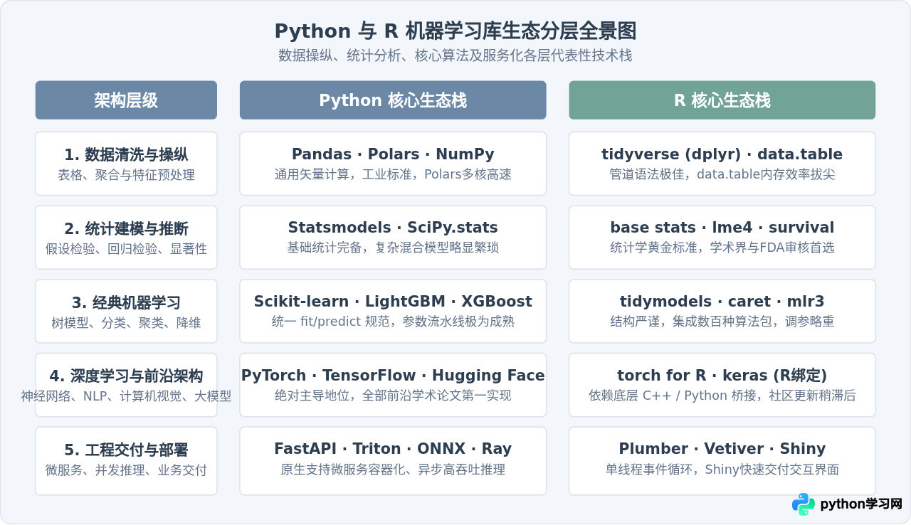Click the description "统计学黄金标准，学术界与FDA审核首选"
Image resolution: width=911 pixels, height=525 pixels.
[722, 248]
